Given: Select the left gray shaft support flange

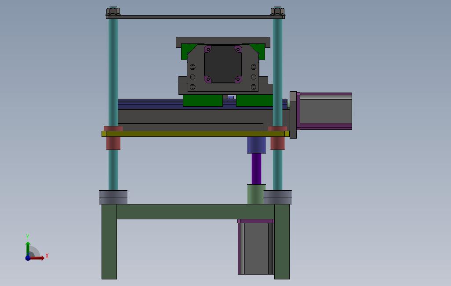Looking at the screenshot, I should (x=113, y=197).
